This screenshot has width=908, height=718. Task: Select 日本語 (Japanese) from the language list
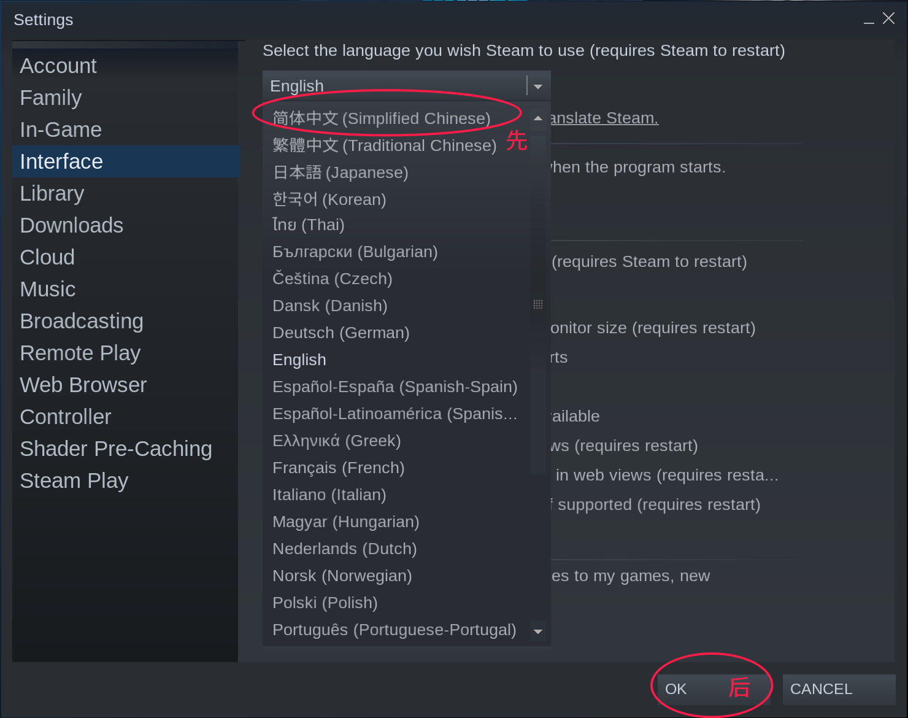(x=340, y=172)
